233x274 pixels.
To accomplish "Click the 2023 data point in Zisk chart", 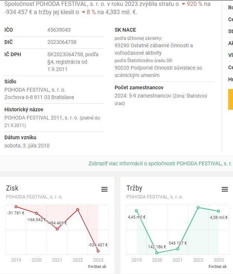I will [98, 251].
